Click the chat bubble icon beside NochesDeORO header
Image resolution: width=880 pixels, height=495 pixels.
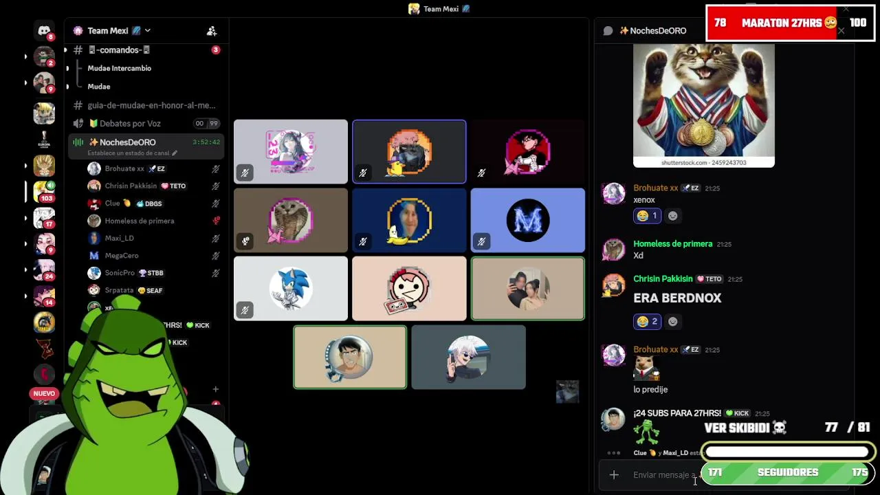608,31
